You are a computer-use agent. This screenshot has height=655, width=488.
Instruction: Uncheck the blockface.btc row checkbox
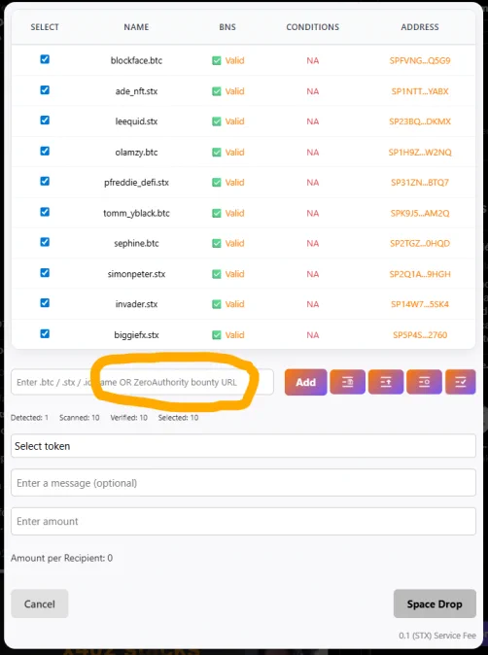(x=45, y=59)
